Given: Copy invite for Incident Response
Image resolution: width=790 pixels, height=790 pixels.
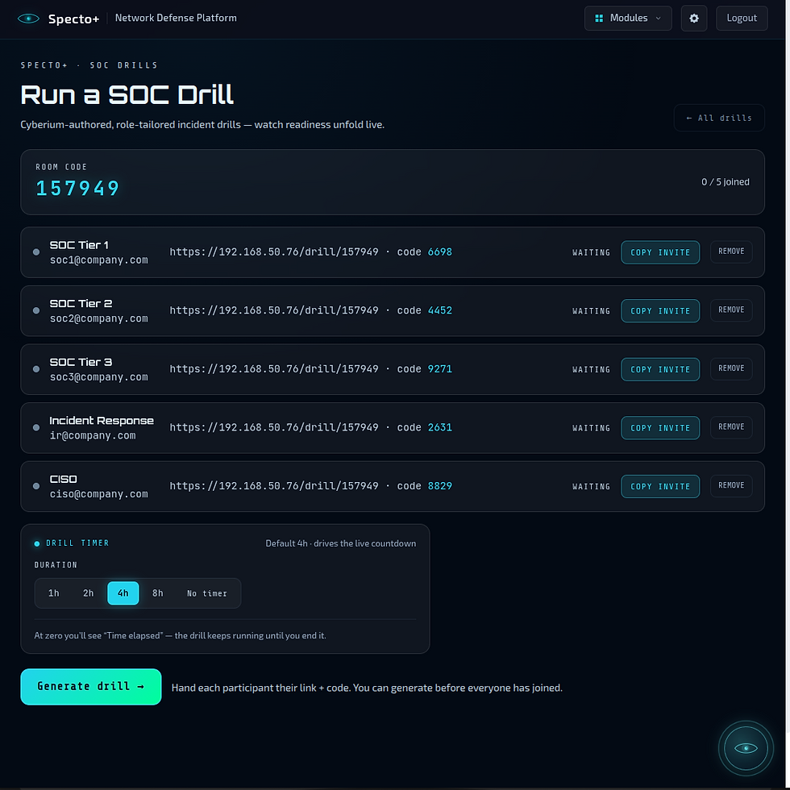Looking at the screenshot, I should pos(660,428).
